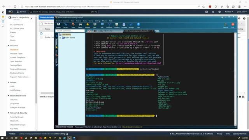Open Volumes under Elastic Block Store

(x=14, y=100)
